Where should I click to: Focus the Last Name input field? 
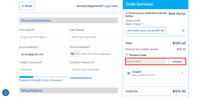(x=94, y=37)
